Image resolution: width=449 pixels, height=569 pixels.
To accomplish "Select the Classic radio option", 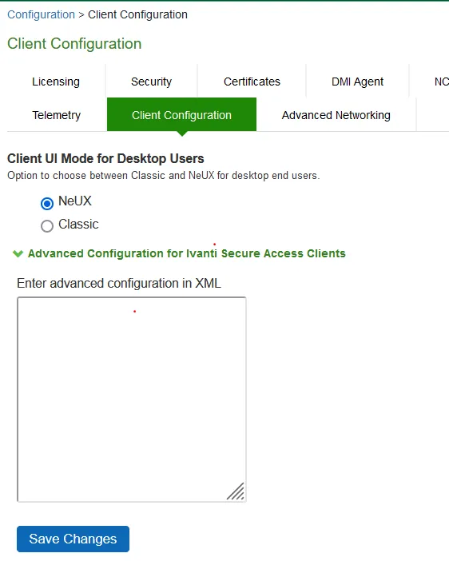I will (47, 225).
